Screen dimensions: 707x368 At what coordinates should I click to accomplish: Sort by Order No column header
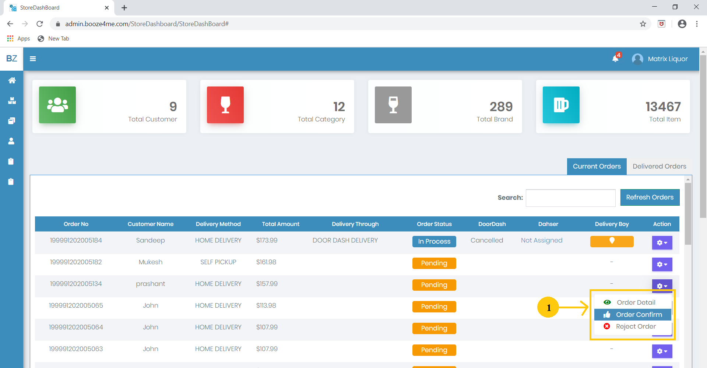point(76,224)
